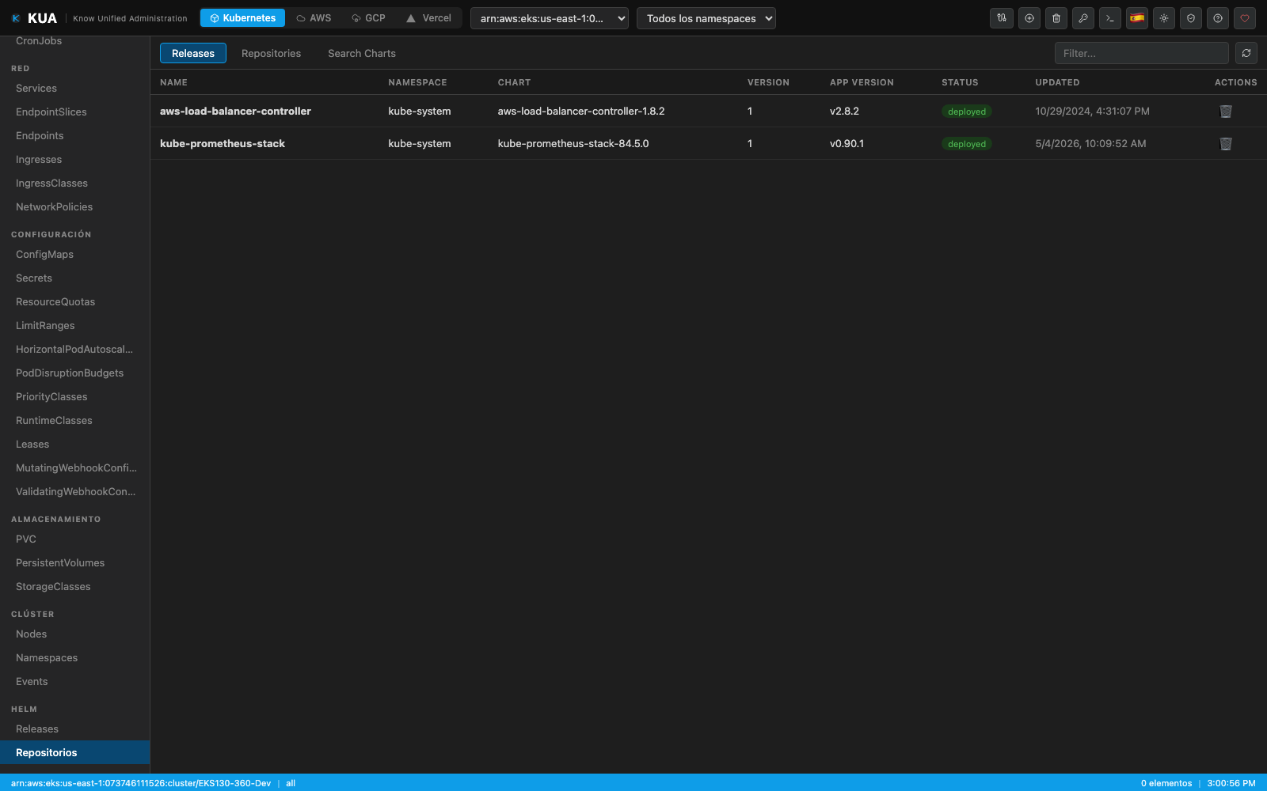Click the refresh icon beside Filter field
The height and width of the screenshot is (791, 1267).
pyautogui.click(x=1246, y=53)
